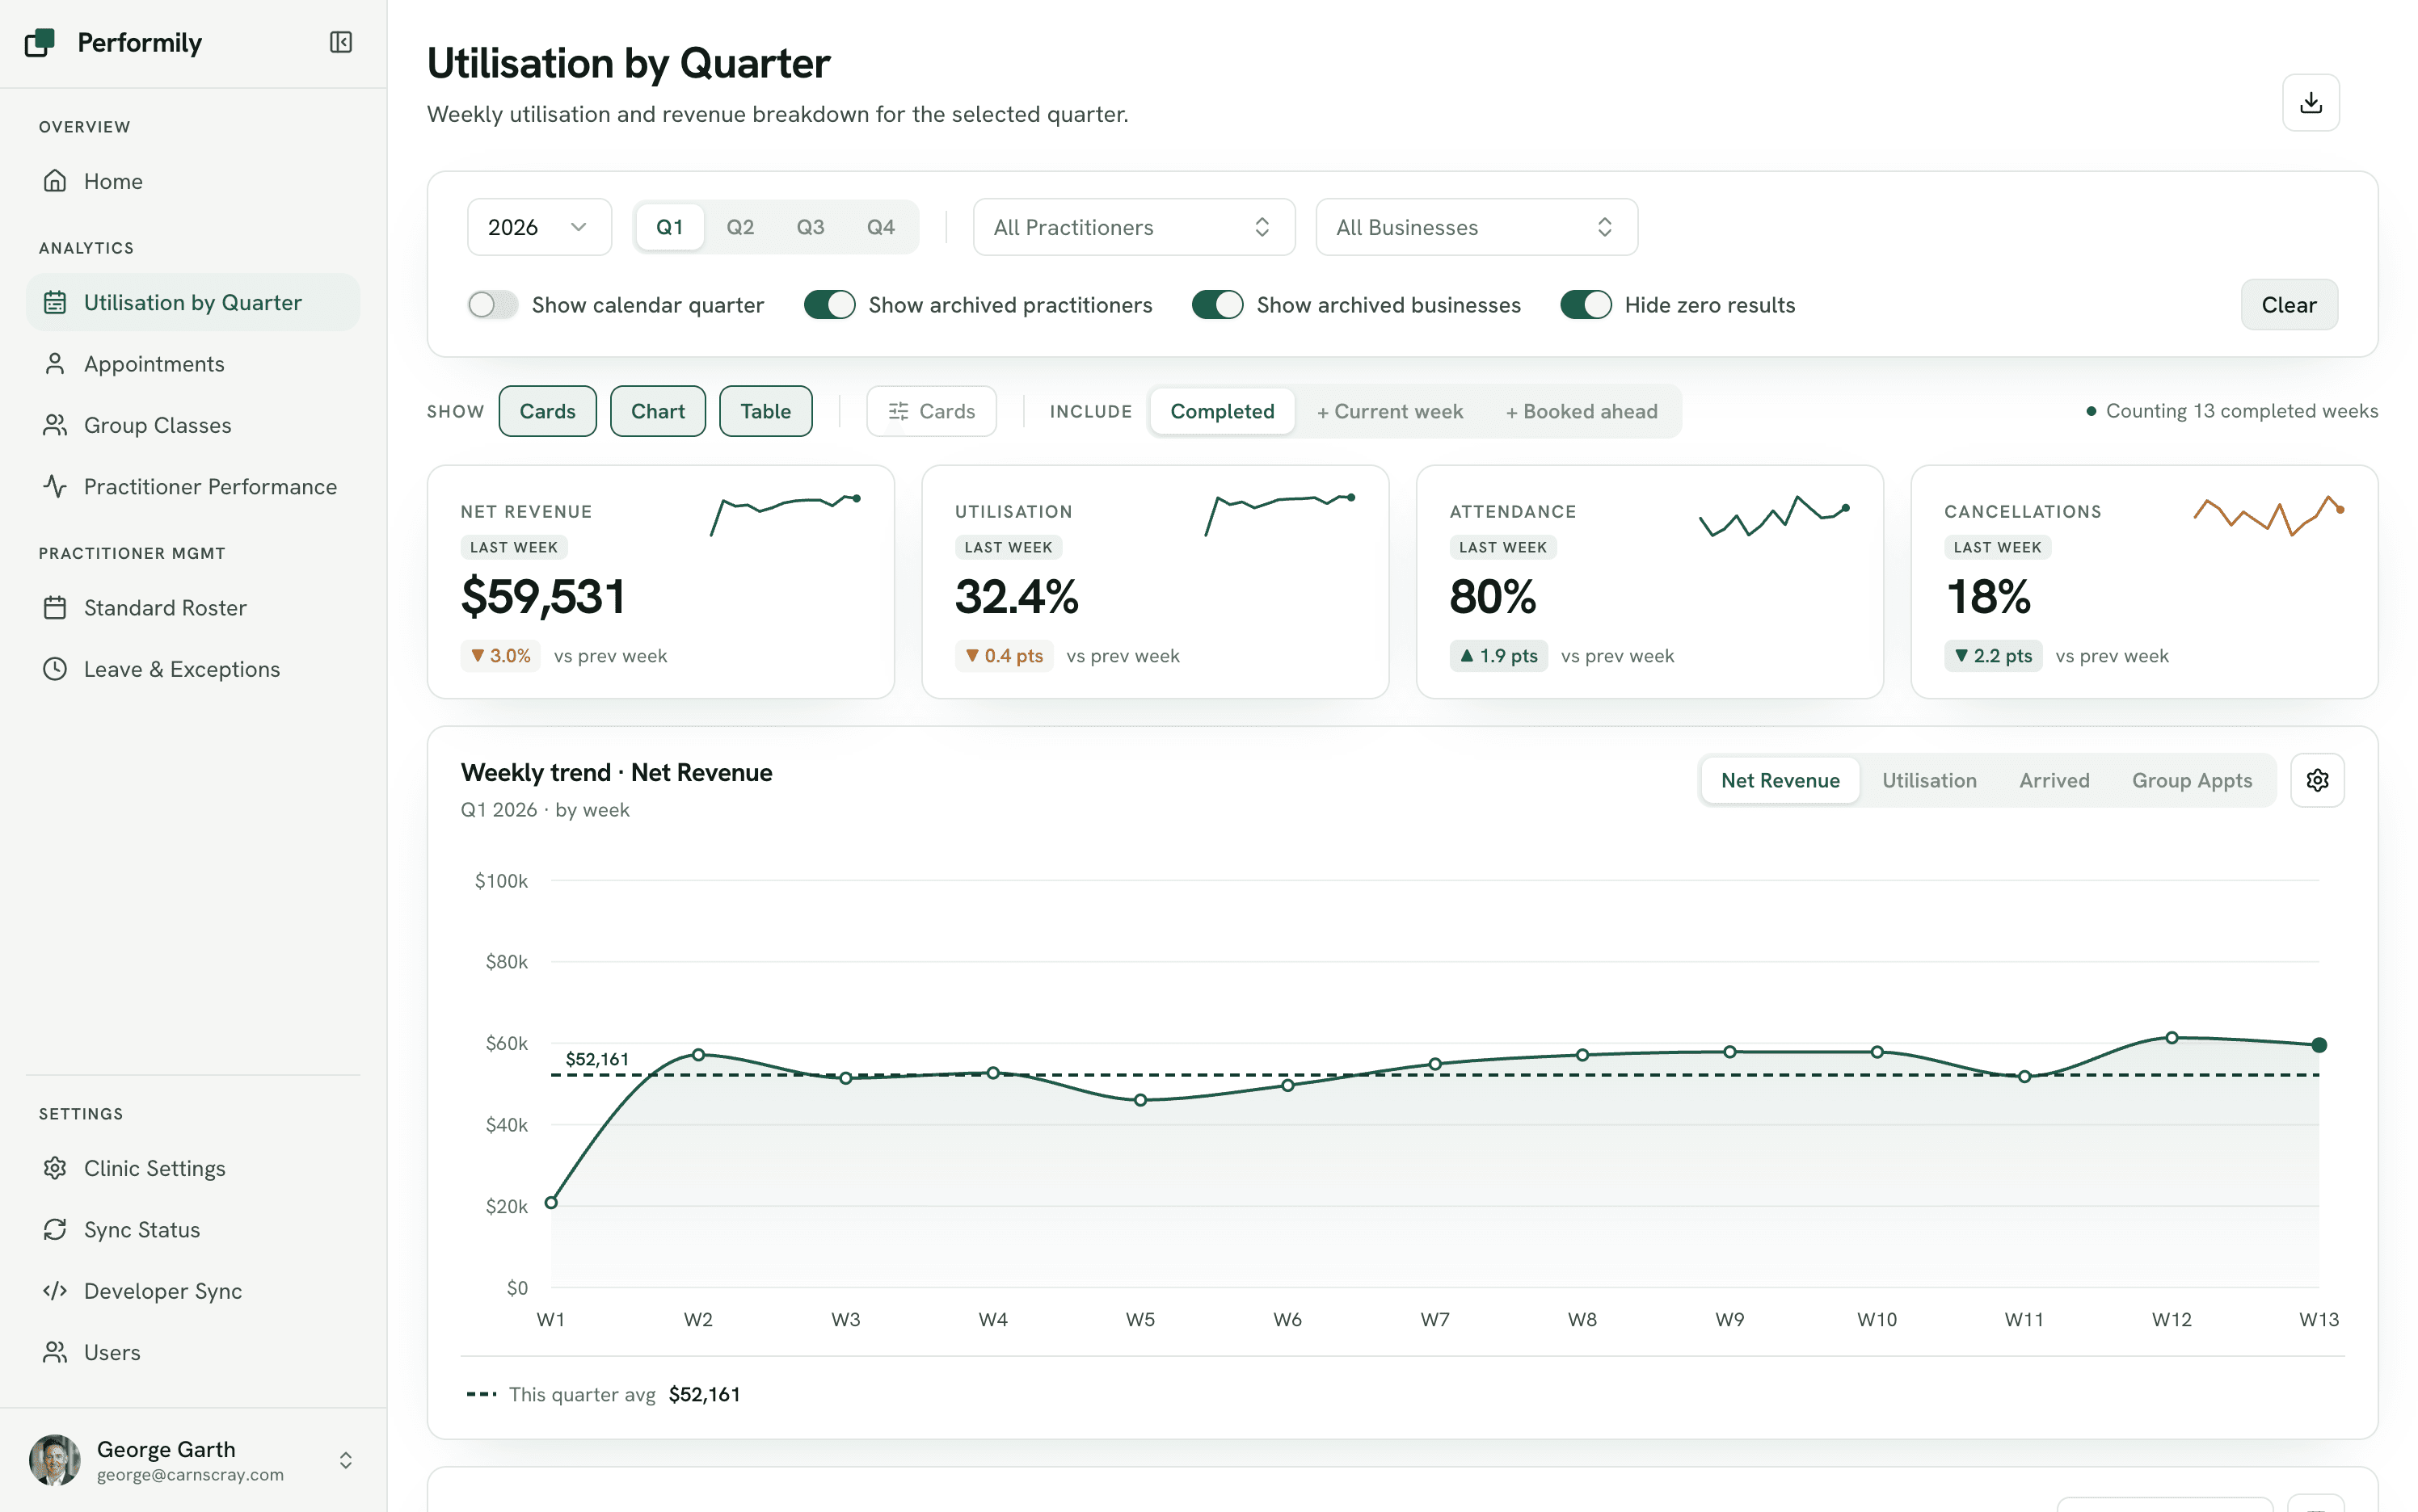The height and width of the screenshot is (1512, 2418).
Task: Turn off Hide zero results toggle
Action: (1586, 305)
